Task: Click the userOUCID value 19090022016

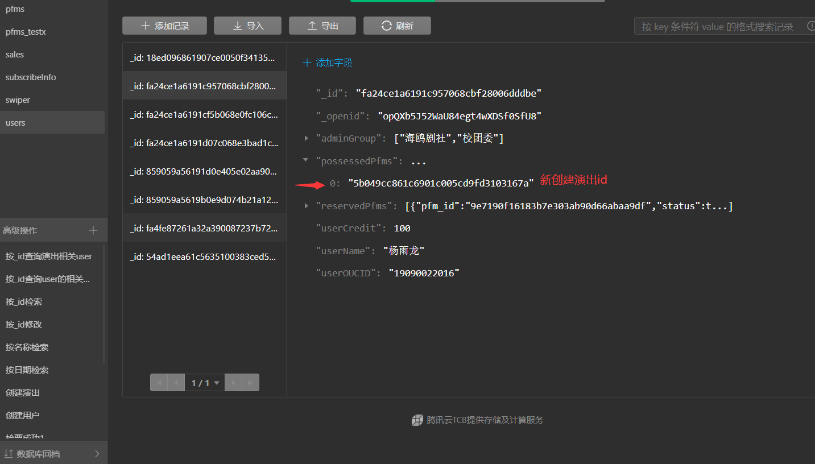Action: [424, 273]
